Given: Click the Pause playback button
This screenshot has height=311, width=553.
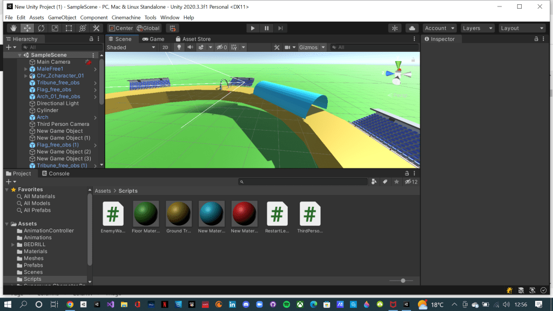Looking at the screenshot, I should tap(267, 28).
